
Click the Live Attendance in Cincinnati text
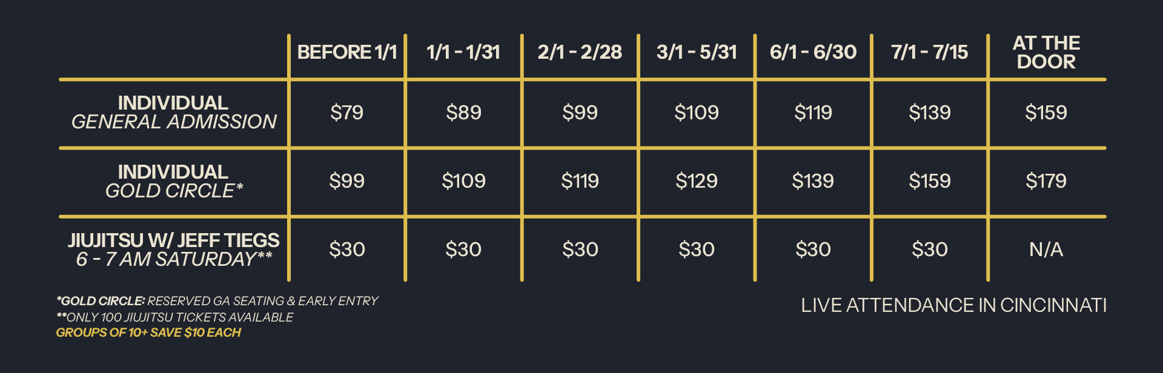click(x=953, y=305)
